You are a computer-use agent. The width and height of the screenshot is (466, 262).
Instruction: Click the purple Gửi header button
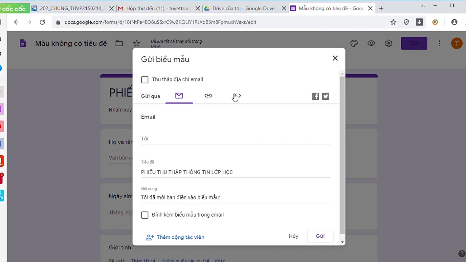click(x=414, y=43)
